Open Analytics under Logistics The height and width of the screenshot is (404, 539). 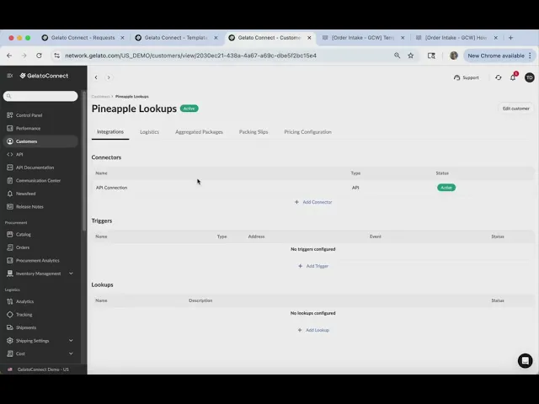click(x=24, y=301)
